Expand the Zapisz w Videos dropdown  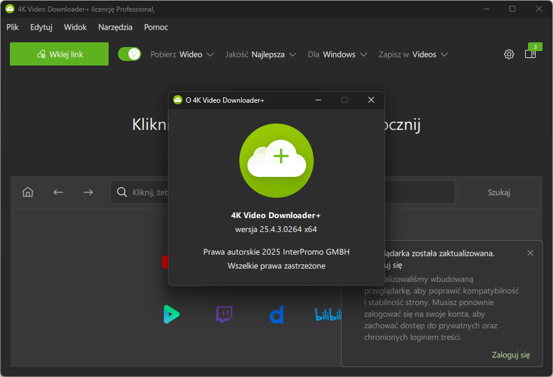(x=413, y=55)
